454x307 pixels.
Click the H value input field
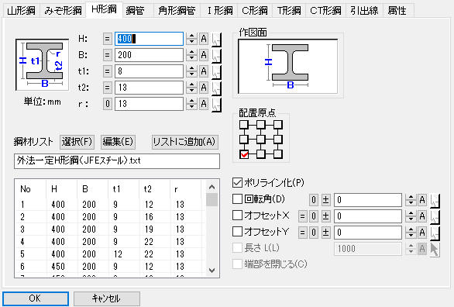(149, 39)
